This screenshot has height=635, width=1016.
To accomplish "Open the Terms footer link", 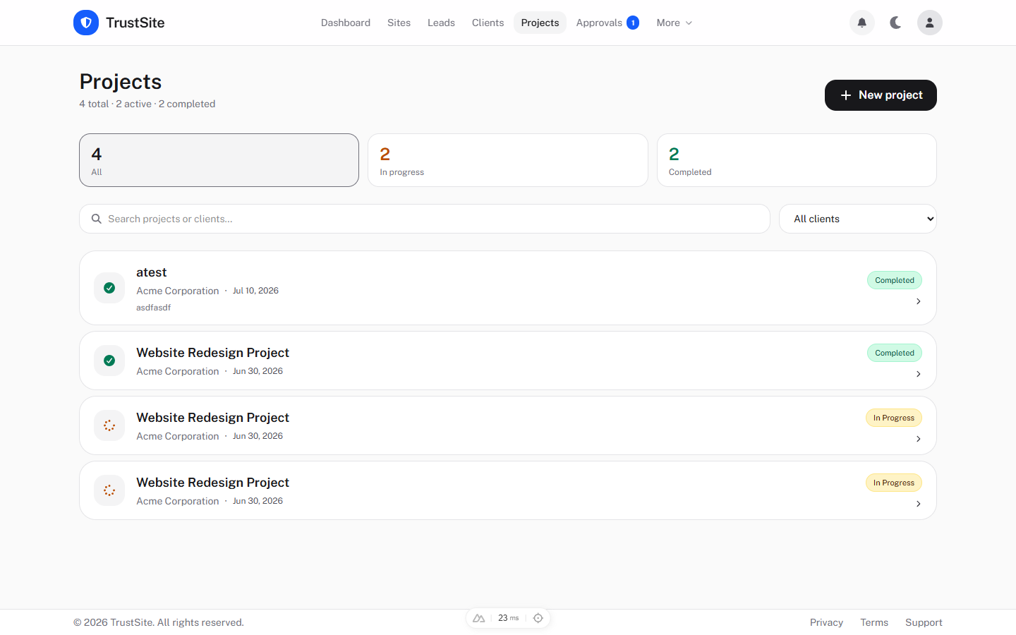I will [874, 622].
